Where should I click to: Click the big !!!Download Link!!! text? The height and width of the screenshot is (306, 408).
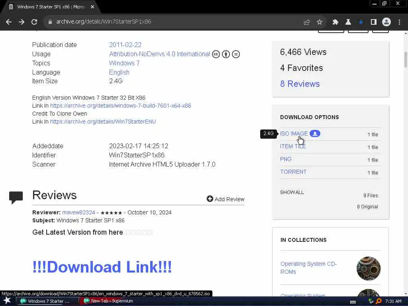(x=102, y=267)
